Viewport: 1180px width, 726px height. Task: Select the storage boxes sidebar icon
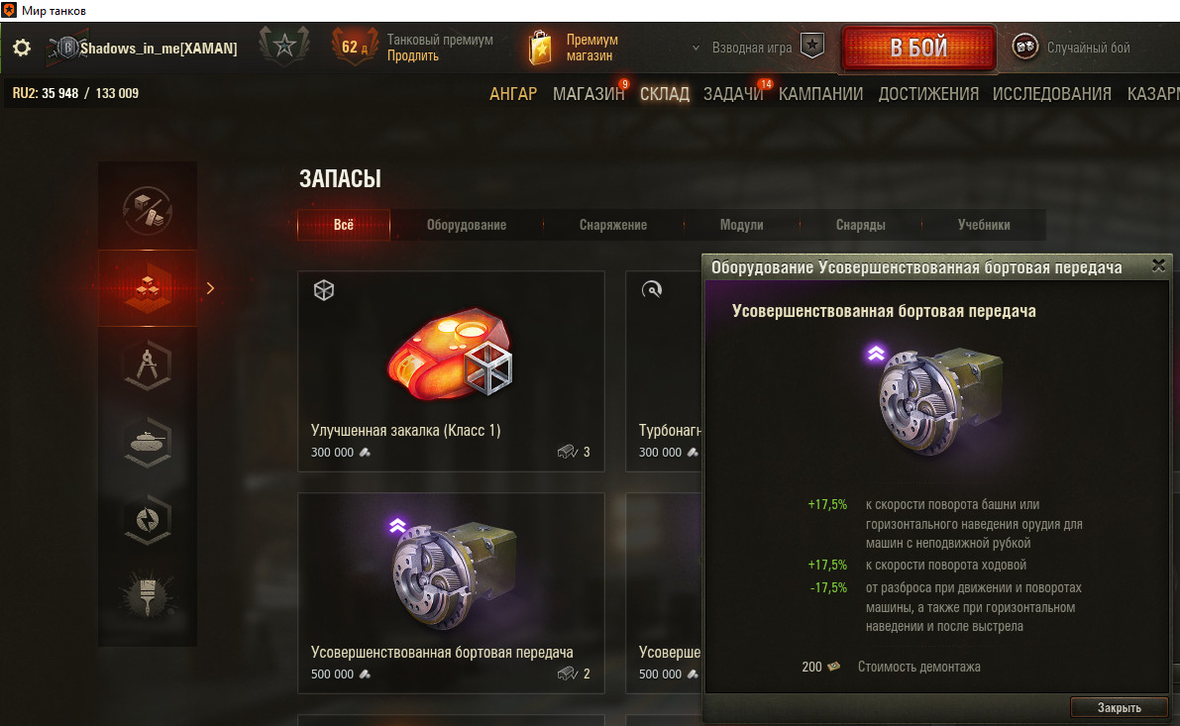point(148,288)
